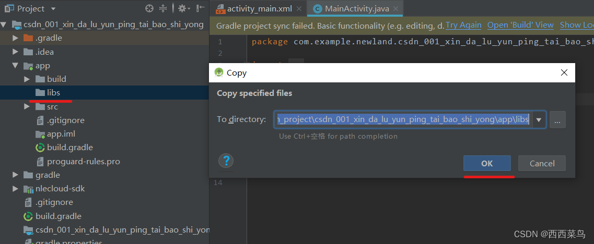Screen dimensions: 594x244
Task: Close the MainActivity.java tab
Action: coord(396,9)
